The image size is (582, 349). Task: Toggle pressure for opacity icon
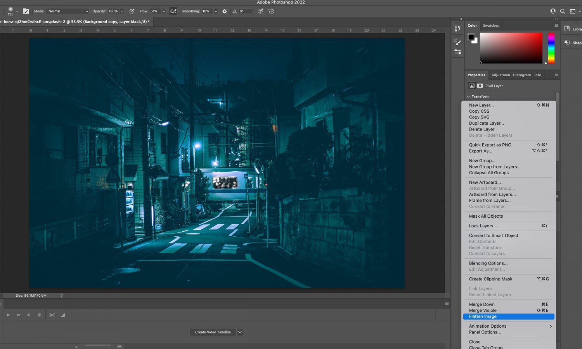132,11
